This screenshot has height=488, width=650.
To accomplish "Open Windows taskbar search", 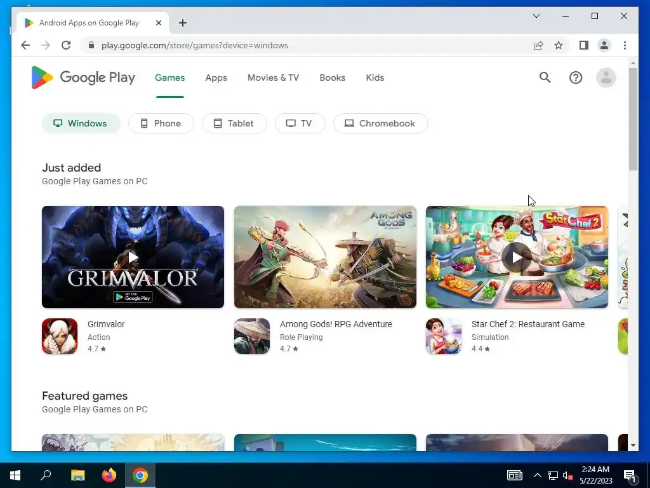I will 46,475.
